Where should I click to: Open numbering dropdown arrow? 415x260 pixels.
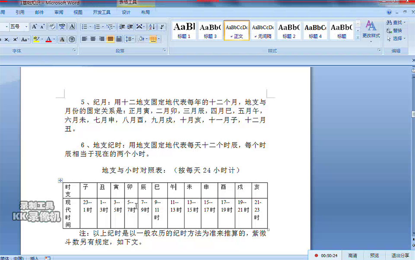pos(103,27)
